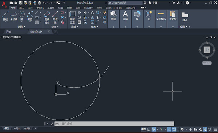Expand the 图层 (Layers) panel arrow
Image resolution: width=218 pixels, height=133 pixels.
(x=113, y=27)
